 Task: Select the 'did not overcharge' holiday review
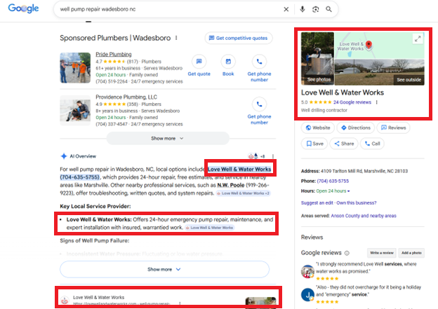pos(369,291)
